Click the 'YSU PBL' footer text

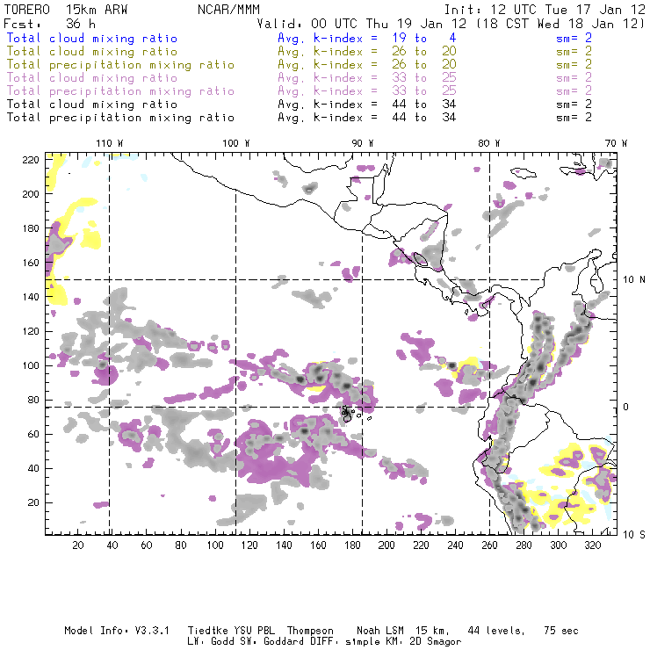254,631
